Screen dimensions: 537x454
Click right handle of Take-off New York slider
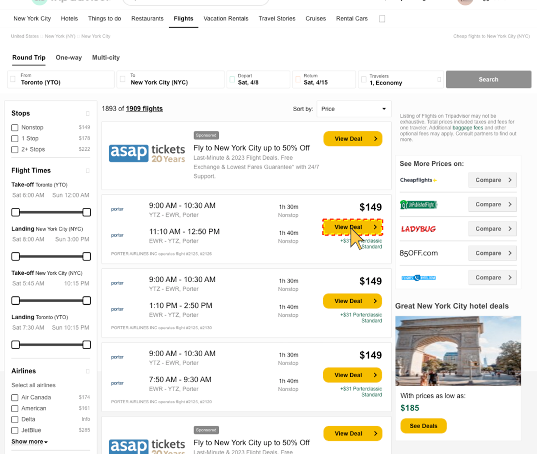(87, 301)
